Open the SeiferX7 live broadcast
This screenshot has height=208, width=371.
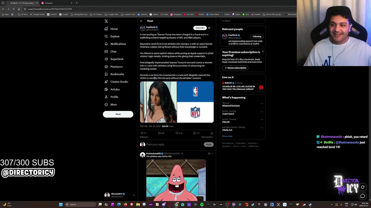(243, 86)
